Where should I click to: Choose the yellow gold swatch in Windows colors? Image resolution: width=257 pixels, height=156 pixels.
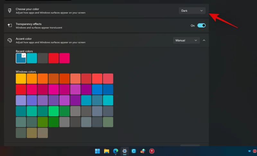tap(21, 78)
